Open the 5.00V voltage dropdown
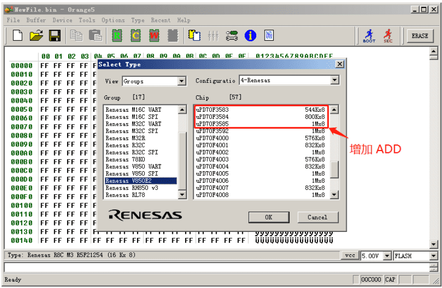 387,256
